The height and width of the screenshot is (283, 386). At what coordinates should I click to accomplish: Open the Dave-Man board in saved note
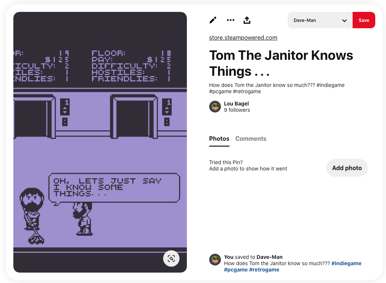pyautogui.click(x=269, y=257)
